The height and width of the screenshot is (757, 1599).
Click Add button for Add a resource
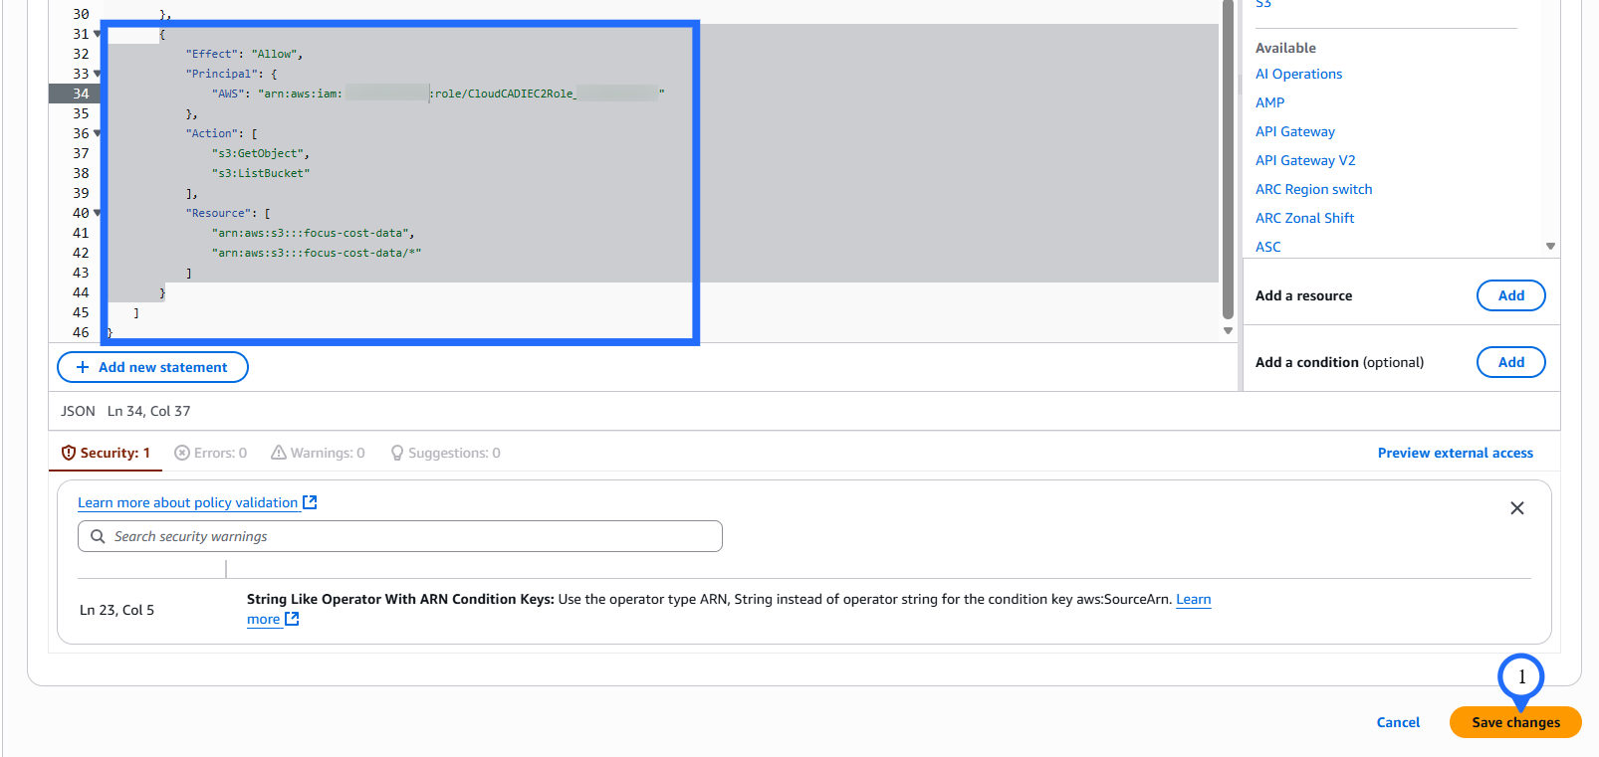tap(1510, 295)
